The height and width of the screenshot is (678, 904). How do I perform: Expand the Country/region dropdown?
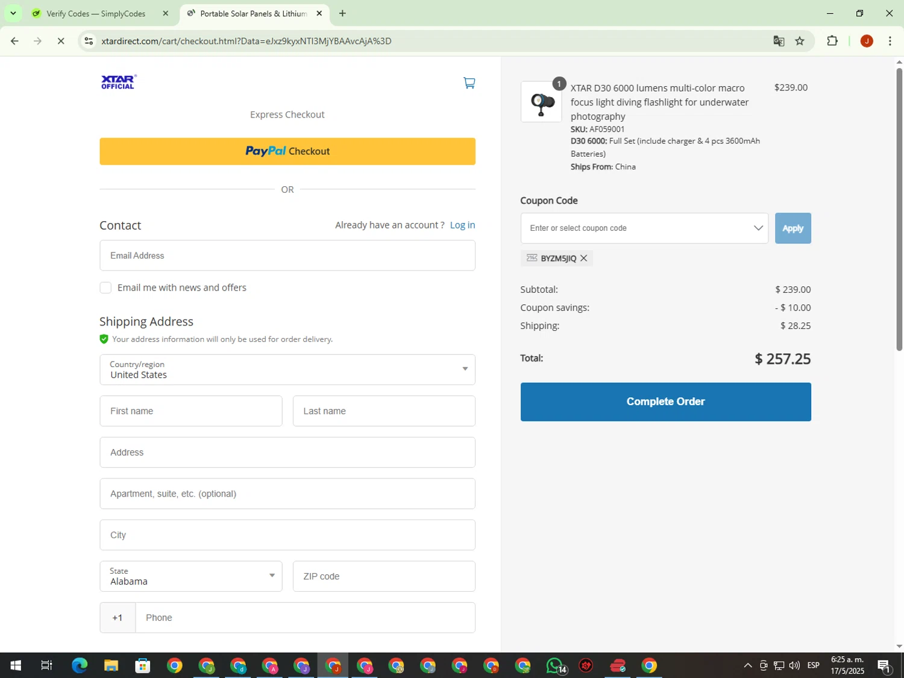point(287,369)
